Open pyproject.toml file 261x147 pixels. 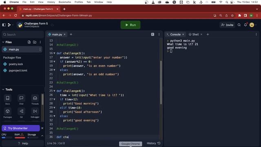(x=18, y=70)
